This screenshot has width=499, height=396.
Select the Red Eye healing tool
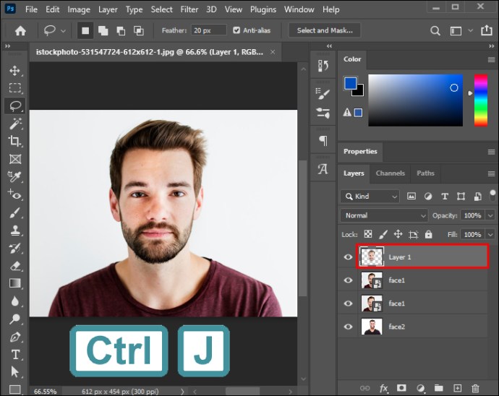(x=14, y=194)
